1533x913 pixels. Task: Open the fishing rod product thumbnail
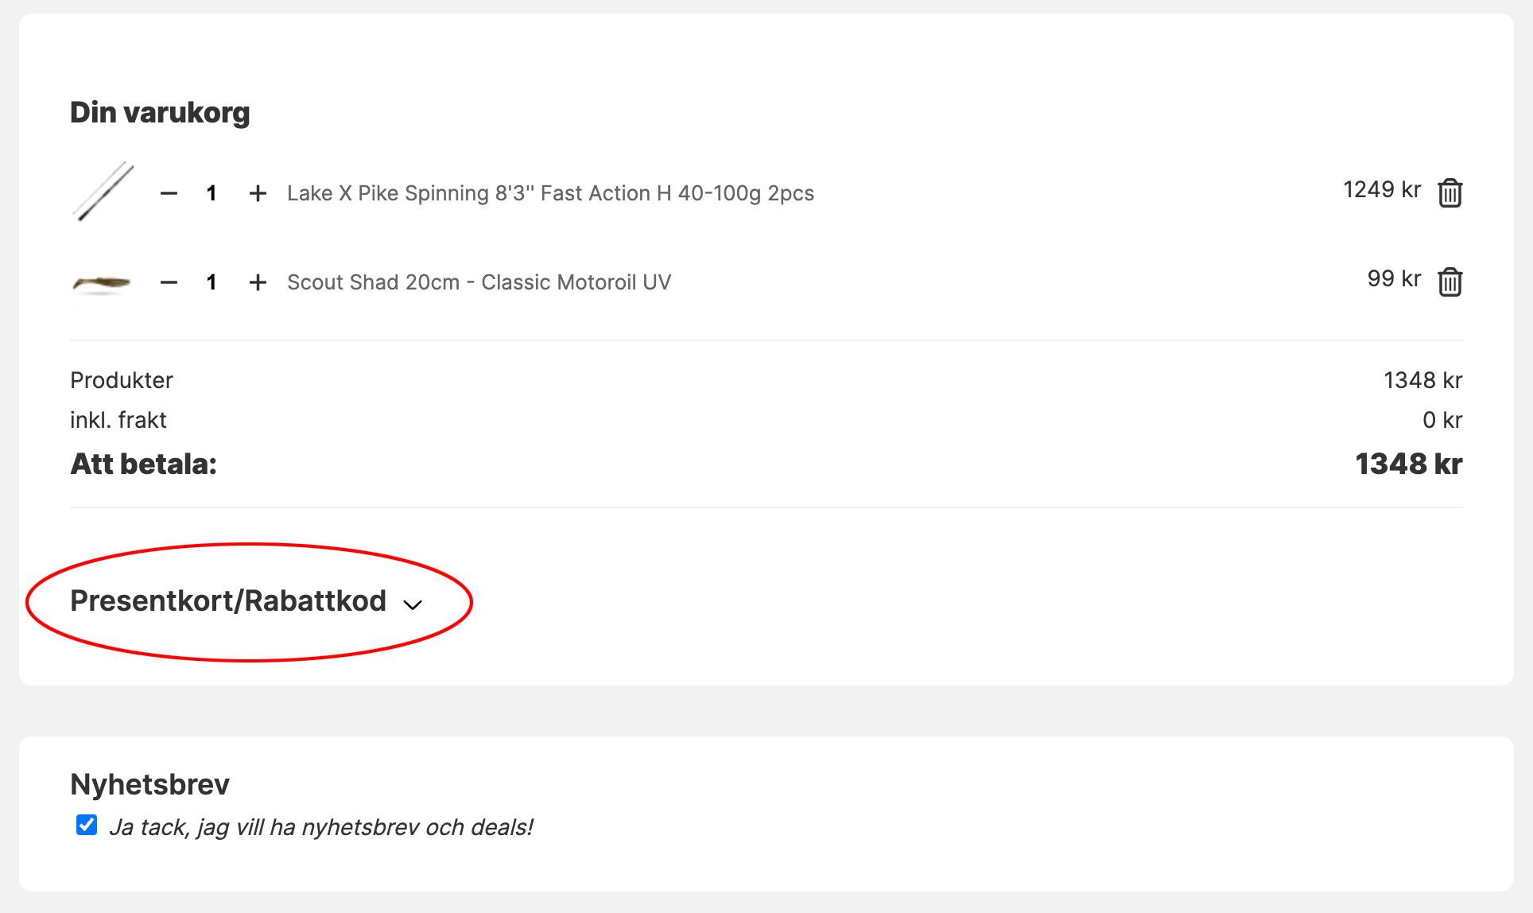pyautogui.click(x=103, y=192)
